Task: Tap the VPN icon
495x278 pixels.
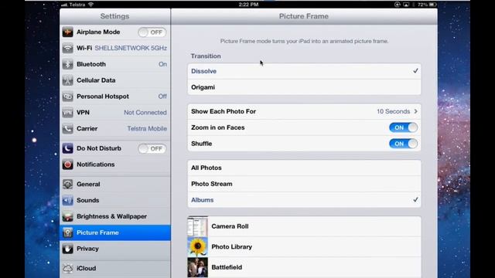Action: coord(67,113)
